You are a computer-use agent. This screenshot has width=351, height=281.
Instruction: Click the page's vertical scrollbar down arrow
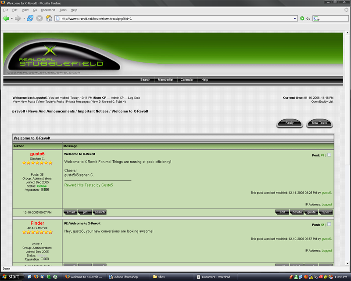point(347,263)
